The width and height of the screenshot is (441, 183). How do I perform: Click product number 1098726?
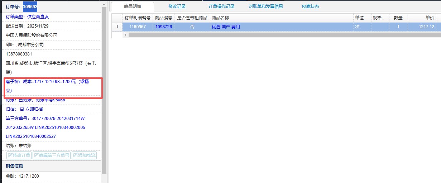[x=163, y=27]
